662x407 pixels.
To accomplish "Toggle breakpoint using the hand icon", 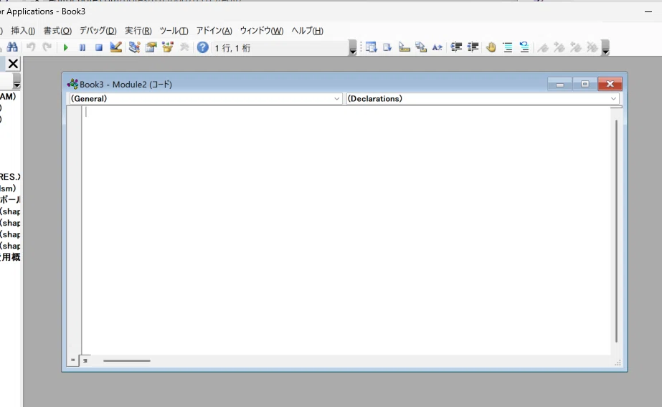I will click(491, 47).
